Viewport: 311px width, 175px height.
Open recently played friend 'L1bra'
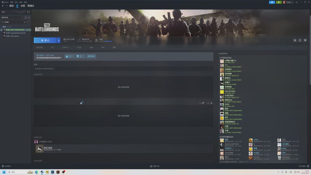pos(256,140)
